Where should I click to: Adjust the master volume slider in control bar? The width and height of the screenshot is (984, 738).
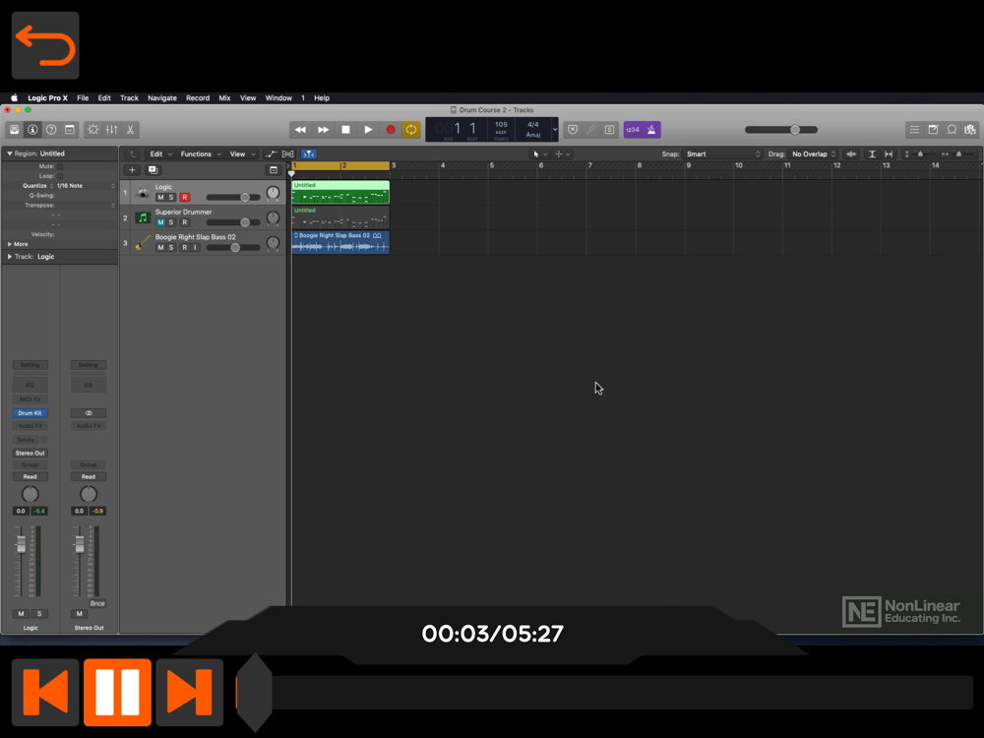click(781, 130)
